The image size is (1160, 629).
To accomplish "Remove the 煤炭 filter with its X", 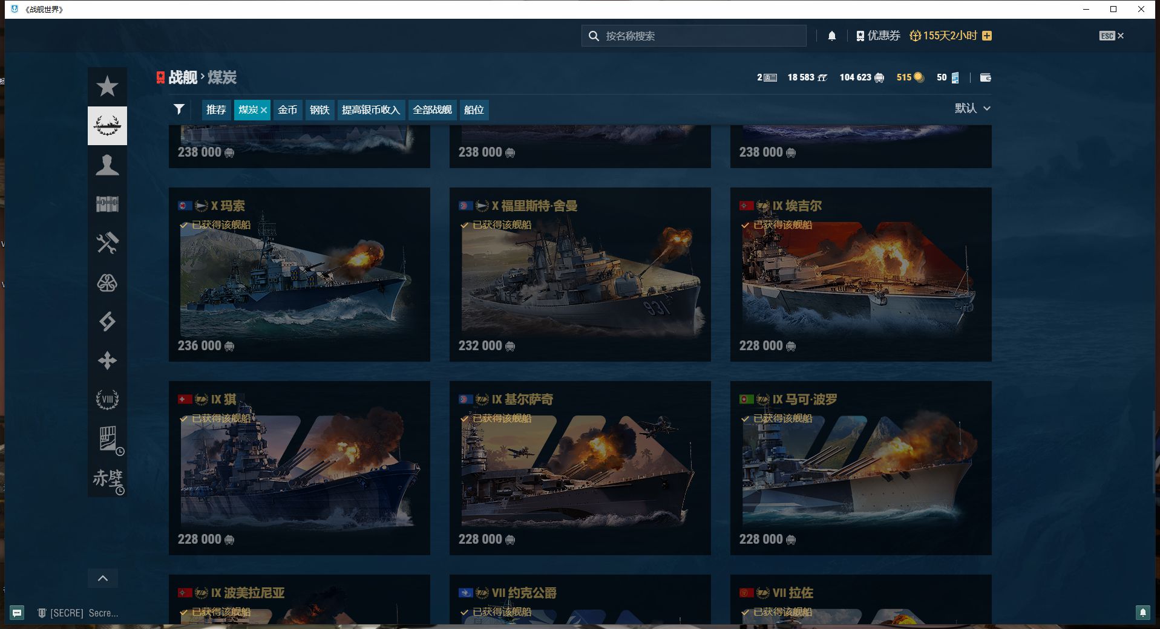I will point(264,110).
